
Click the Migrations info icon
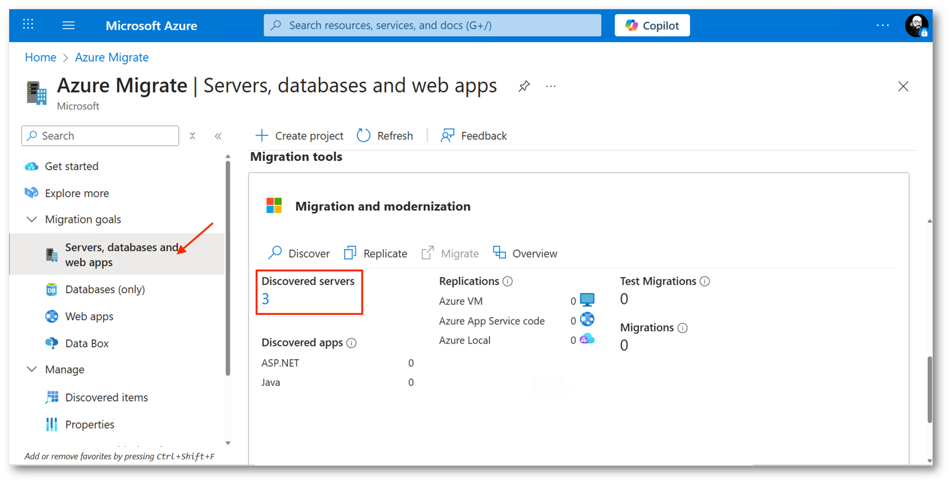click(683, 328)
